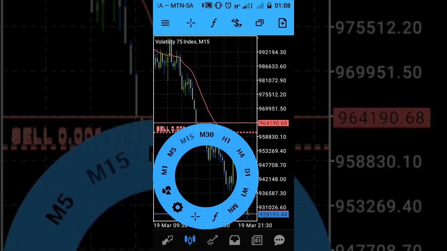Tap crosshair icon on radial menu
The image size is (447, 251).
coord(195,217)
